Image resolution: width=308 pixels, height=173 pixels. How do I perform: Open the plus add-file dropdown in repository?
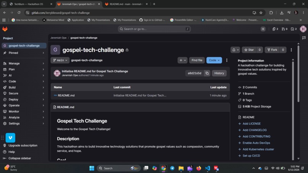click(183, 60)
